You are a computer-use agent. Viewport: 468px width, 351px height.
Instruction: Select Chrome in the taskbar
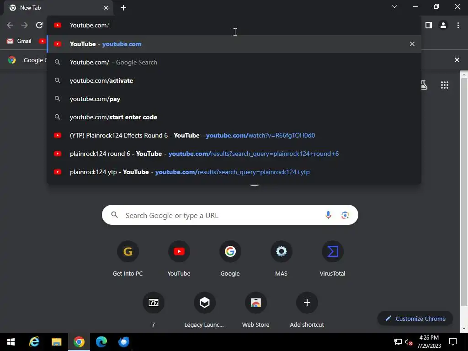pos(79,342)
